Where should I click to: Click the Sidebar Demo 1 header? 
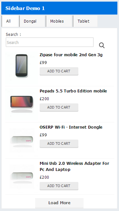pyautogui.click(x=59, y=8)
